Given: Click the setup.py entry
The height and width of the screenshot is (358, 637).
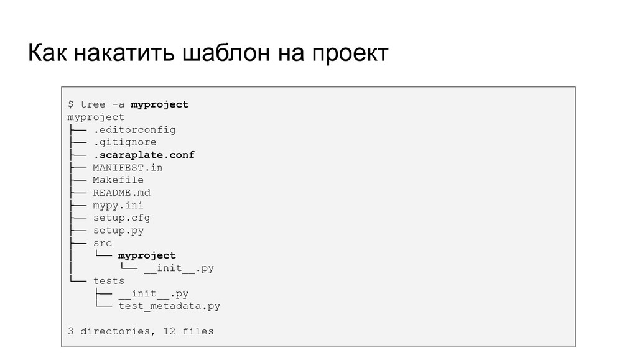Looking at the screenshot, I should pos(118,231).
